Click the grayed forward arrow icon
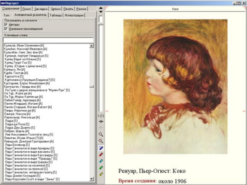The width and height of the screenshot is (247, 185). click(101, 127)
